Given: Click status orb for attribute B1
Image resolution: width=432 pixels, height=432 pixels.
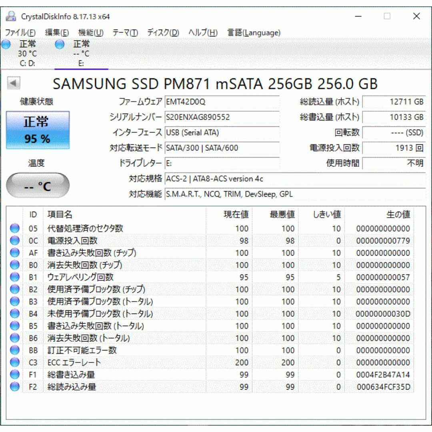Looking at the screenshot, I should (x=15, y=277).
